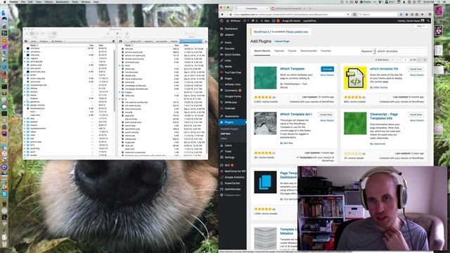Click the YouTube Free sidebar icon
This screenshot has width=450, height=253.
tap(221, 72)
